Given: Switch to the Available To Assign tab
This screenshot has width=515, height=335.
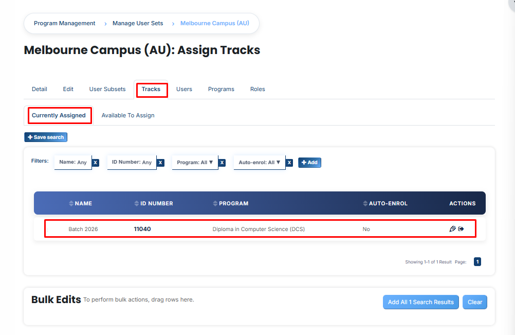Looking at the screenshot, I should tap(128, 115).
